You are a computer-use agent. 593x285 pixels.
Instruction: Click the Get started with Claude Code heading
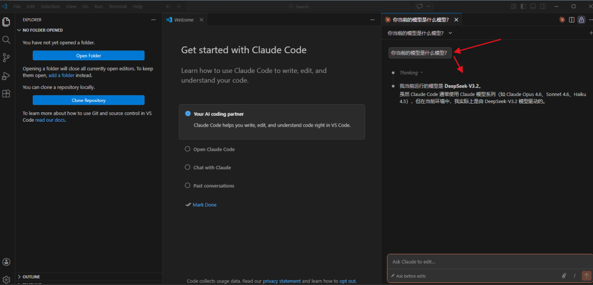(x=244, y=50)
